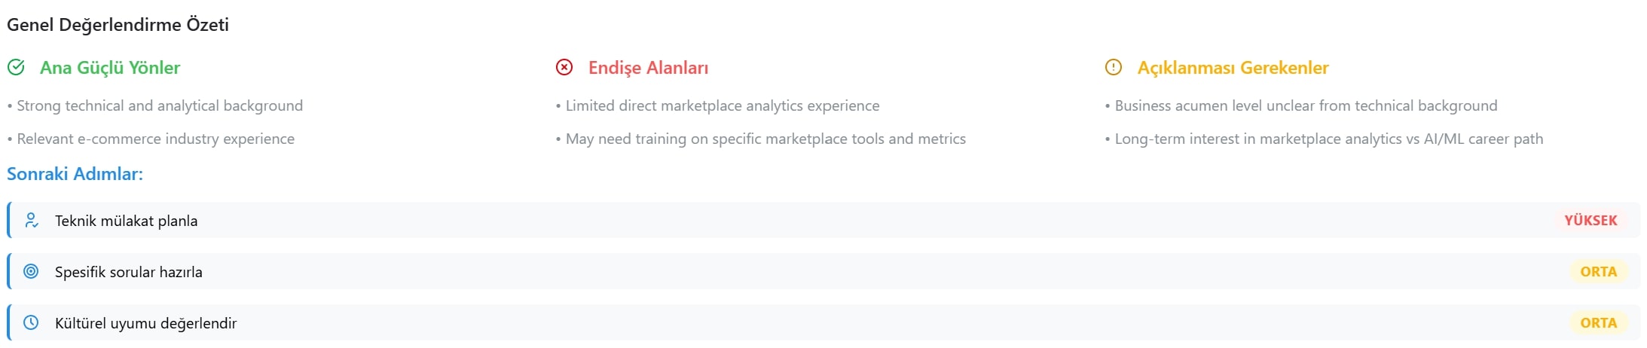Click the green check icon beside Ana Güçlü Yönler
1647x348 pixels.
pyautogui.click(x=16, y=68)
